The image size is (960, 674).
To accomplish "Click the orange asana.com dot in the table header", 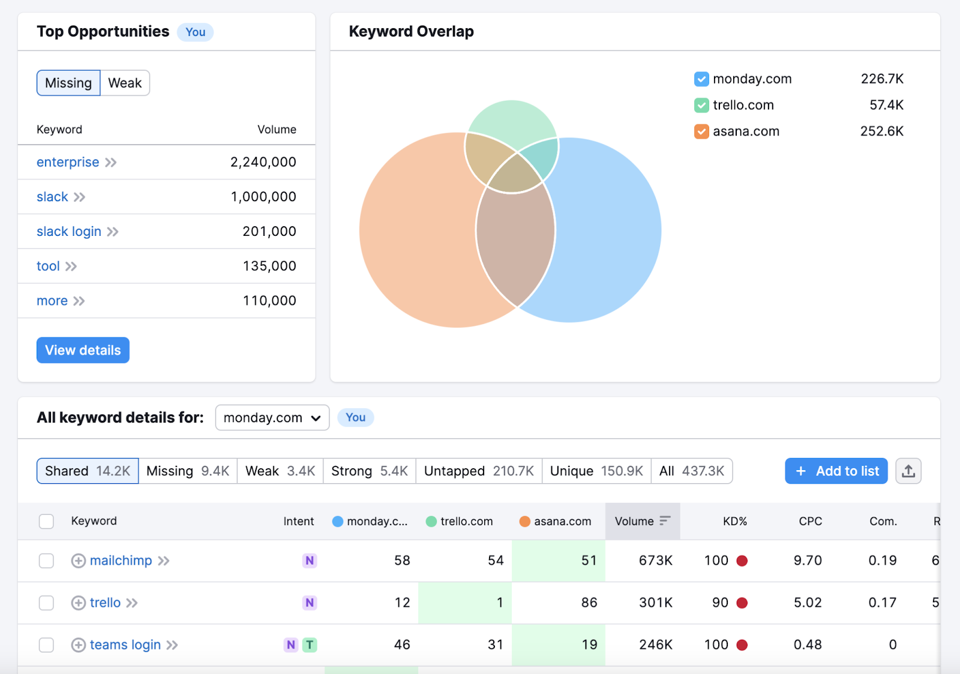I will (x=524, y=521).
